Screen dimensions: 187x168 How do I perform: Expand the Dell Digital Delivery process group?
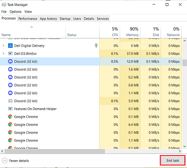click(4, 46)
